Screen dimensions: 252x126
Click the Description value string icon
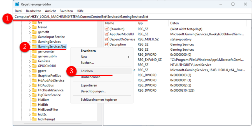click(107, 44)
